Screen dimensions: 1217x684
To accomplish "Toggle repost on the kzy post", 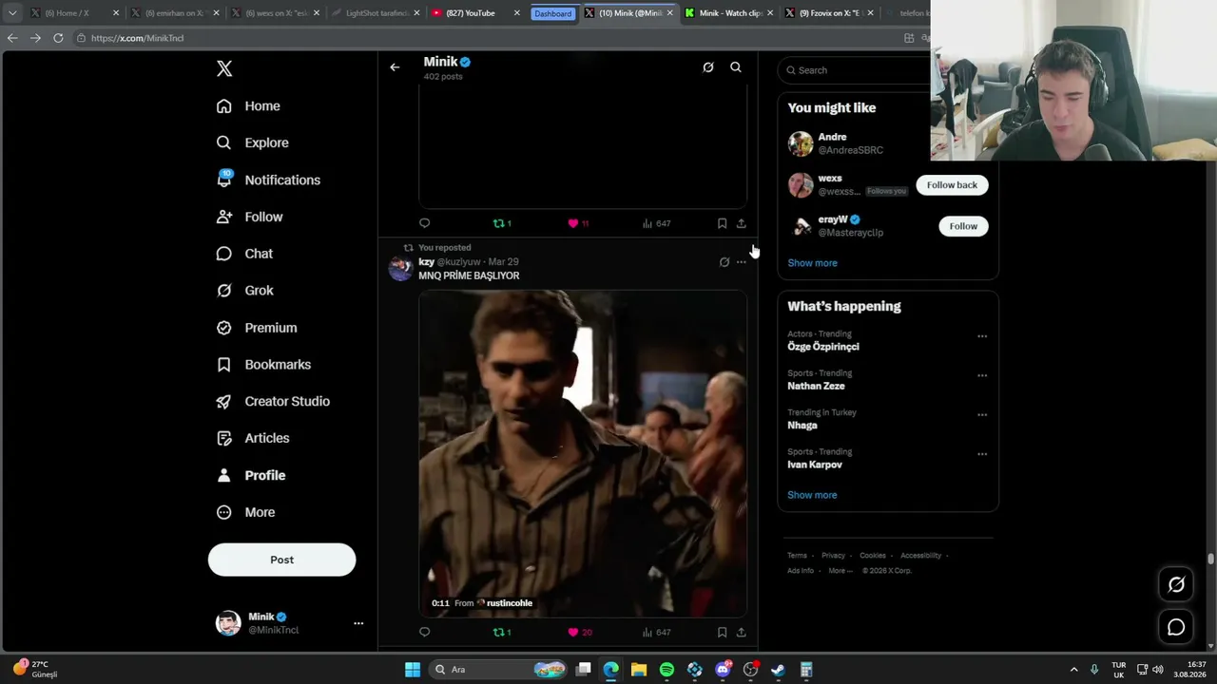I will [502, 632].
